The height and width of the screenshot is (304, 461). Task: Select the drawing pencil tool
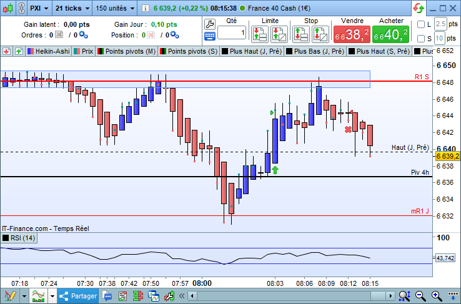pyautogui.click(x=10, y=296)
